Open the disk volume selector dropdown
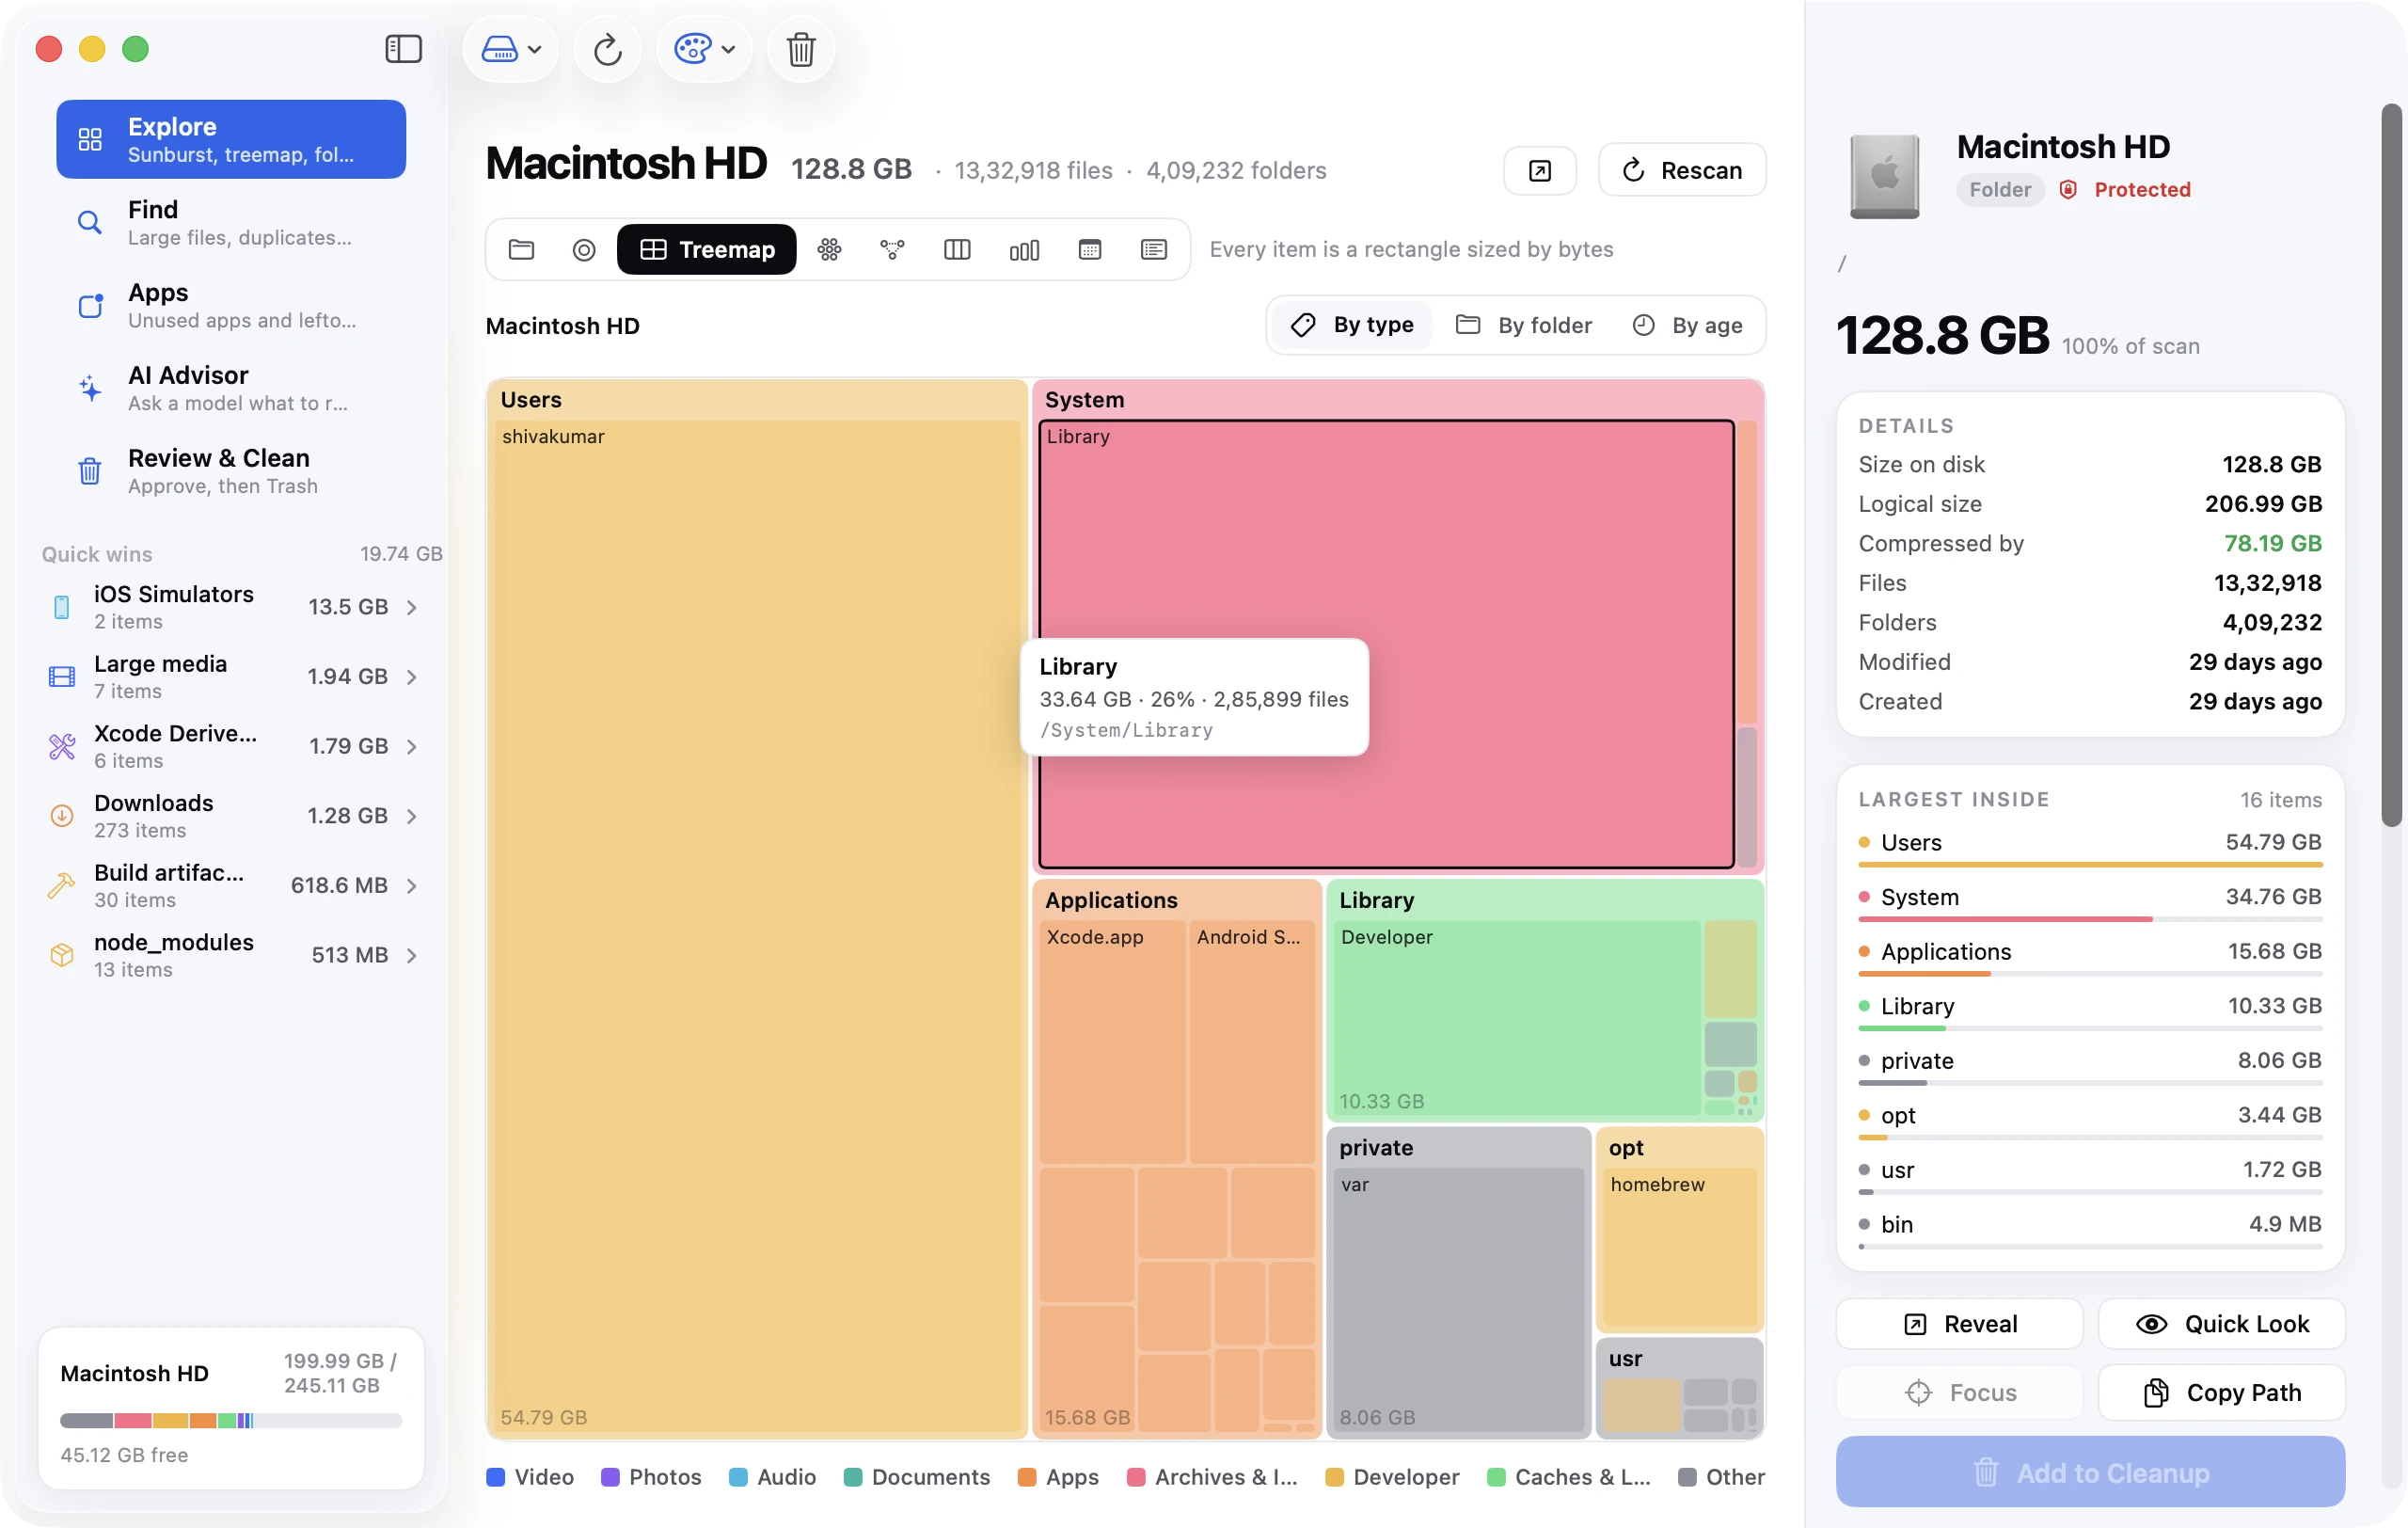 511,49
